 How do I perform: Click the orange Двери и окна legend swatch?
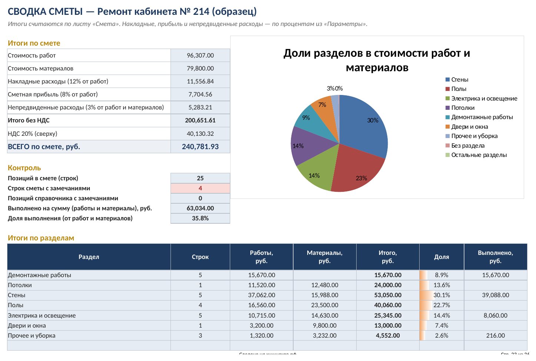pos(447,127)
